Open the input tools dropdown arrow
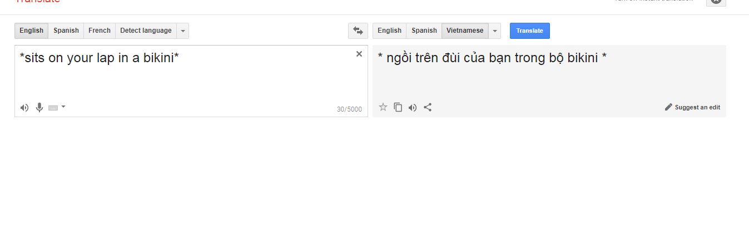 (63, 107)
